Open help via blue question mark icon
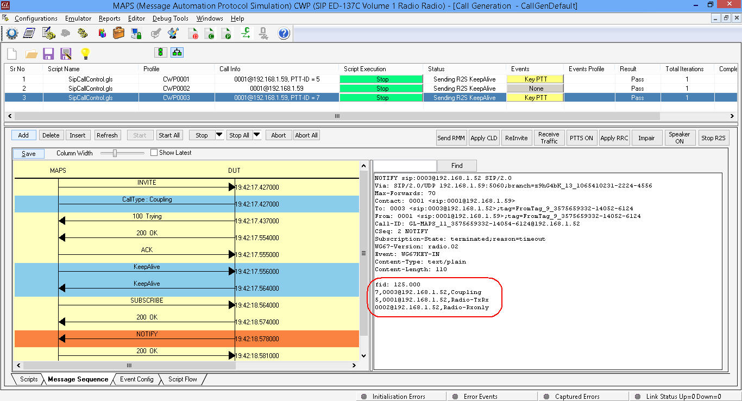 tap(284, 34)
